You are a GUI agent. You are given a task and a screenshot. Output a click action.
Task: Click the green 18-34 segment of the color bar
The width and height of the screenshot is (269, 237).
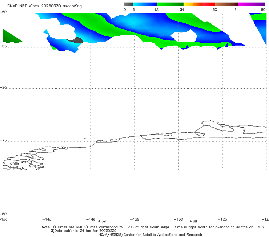click(170, 4)
